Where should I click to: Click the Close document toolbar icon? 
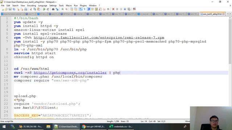click(x=18, y=9)
